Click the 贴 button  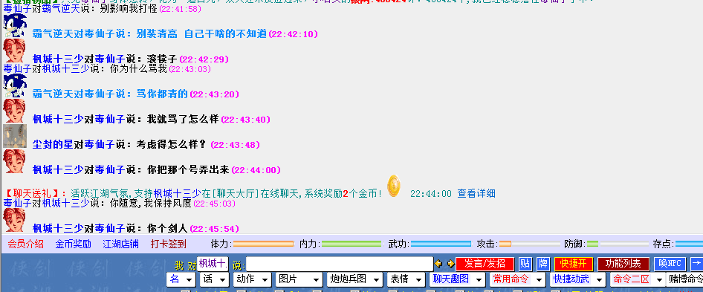pos(525,264)
